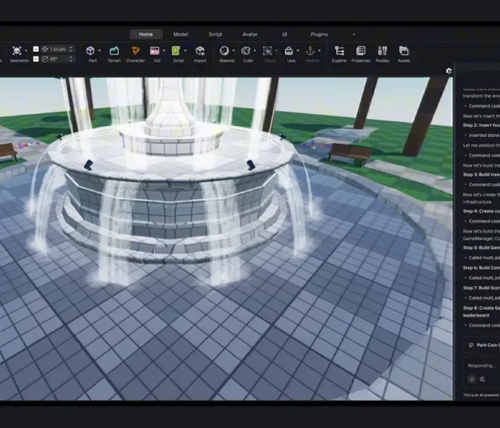Open the Color dropdown arrow
This screenshot has height=428, width=500.
pyautogui.click(x=254, y=51)
